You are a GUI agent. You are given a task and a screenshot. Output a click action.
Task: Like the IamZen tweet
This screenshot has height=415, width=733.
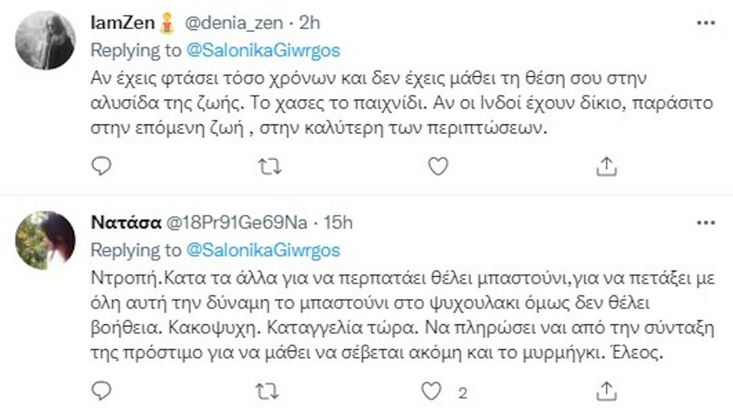pyautogui.click(x=438, y=166)
